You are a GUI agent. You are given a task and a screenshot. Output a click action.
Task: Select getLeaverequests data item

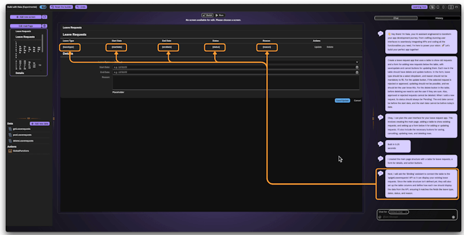tap(22, 129)
